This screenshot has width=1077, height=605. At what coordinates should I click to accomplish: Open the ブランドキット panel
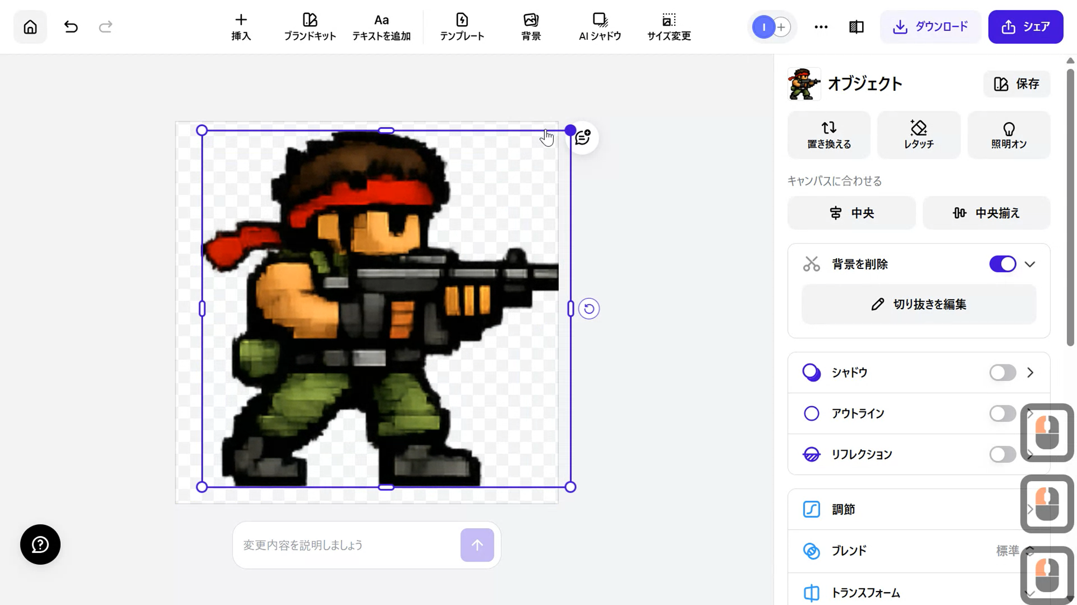[x=310, y=27]
